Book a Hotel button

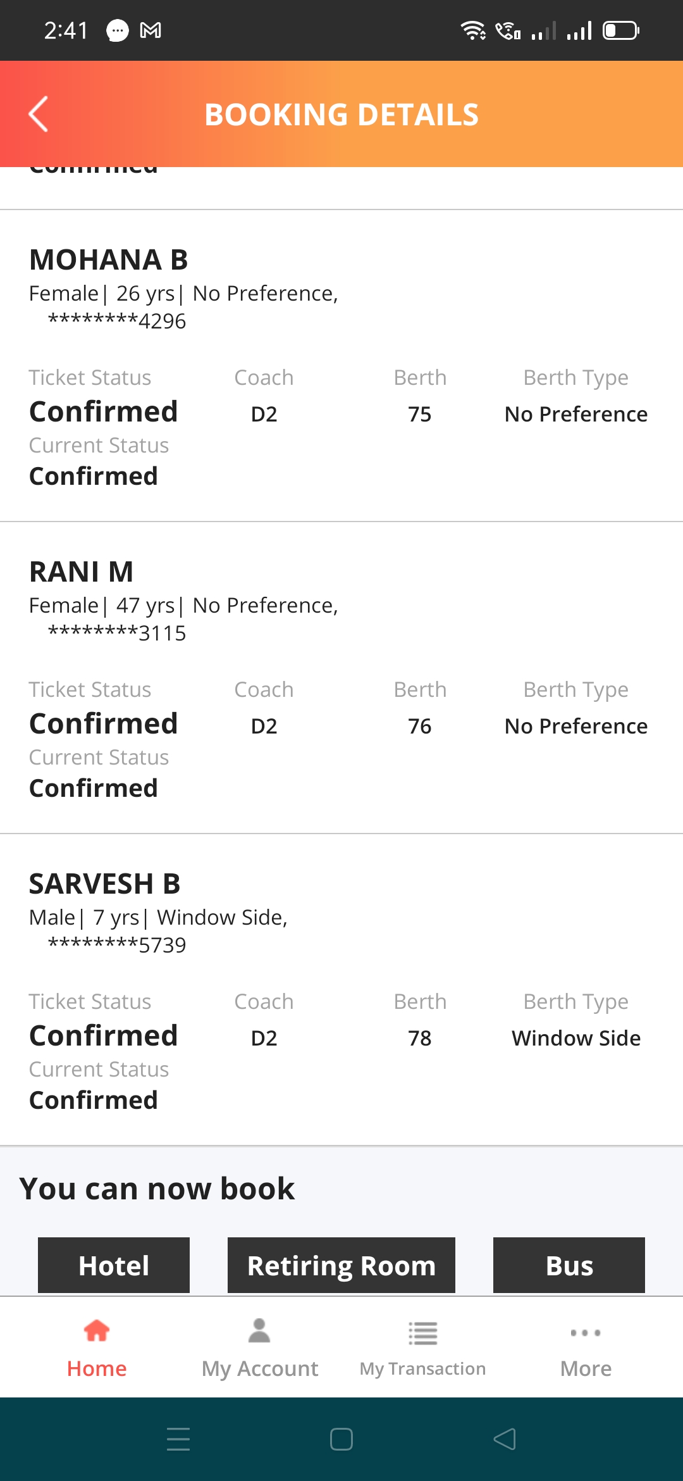click(x=114, y=1265)
